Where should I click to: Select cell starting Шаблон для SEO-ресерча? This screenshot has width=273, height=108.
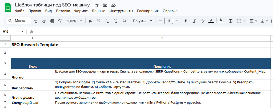pyautogui.click(x=162, y=74)
